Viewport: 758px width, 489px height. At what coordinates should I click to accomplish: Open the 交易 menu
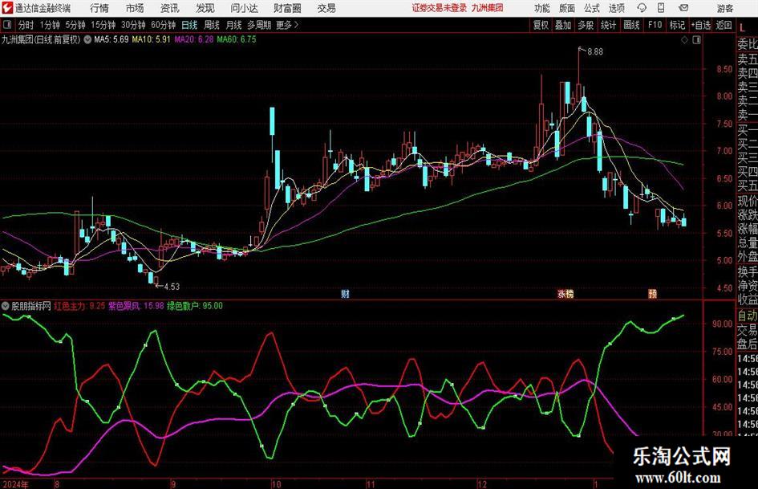click(326, 8)
